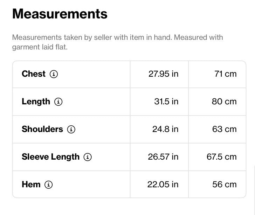The height and width of the screenshot is (215, 255).
Task: Click the 27.95 in chest value
Action: 164,74
